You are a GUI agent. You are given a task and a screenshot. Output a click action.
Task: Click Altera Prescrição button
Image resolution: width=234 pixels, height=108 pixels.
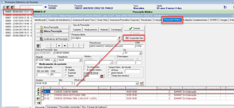(53, 31)
